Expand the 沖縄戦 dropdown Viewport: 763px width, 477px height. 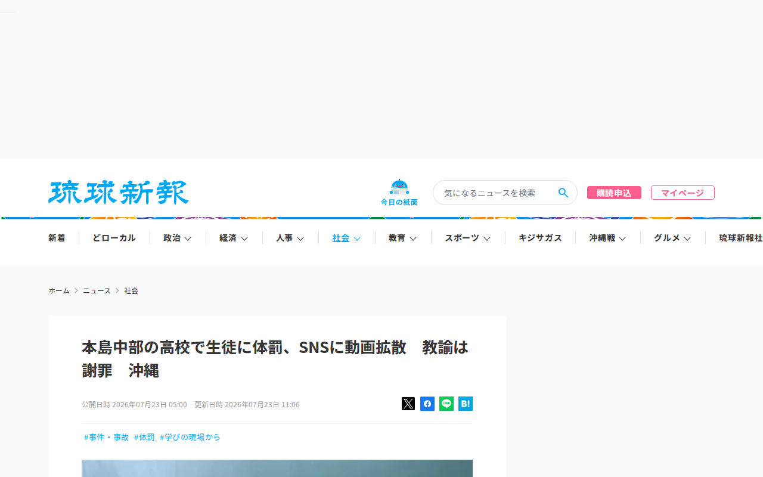click(622, 238)
